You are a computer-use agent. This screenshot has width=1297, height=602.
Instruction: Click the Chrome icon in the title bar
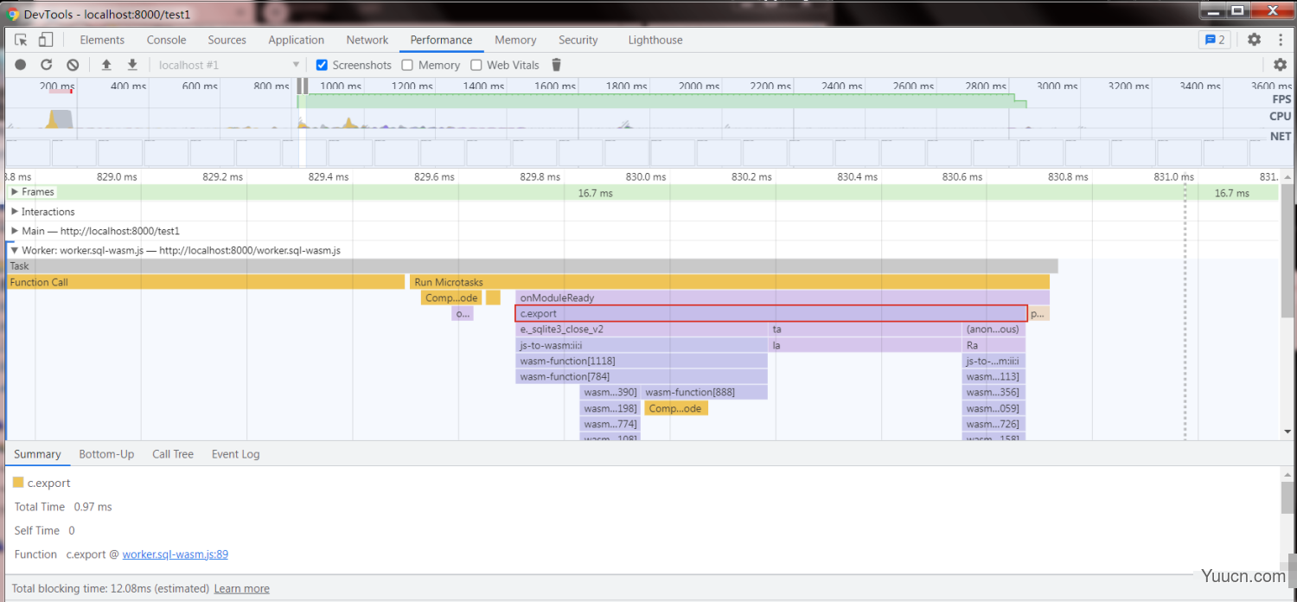pyautogui.click(x=14, y=14)
